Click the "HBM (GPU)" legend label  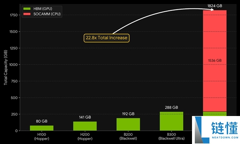43,9
